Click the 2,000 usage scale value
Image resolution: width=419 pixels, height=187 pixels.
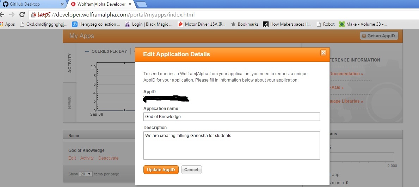coord(392,166)
